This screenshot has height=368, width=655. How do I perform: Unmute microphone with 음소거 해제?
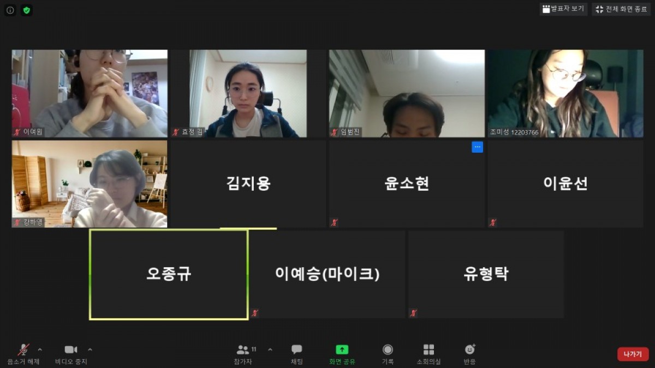tap(23, 353)
